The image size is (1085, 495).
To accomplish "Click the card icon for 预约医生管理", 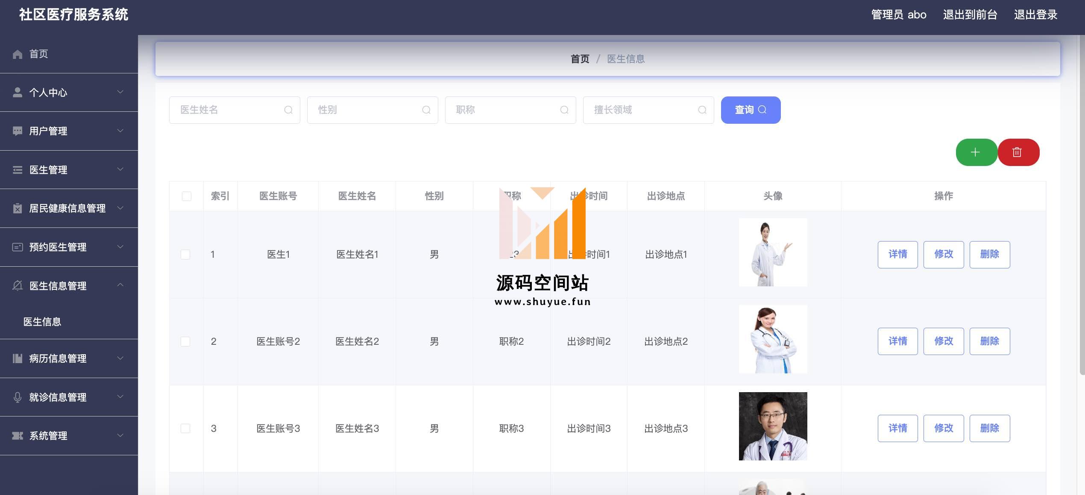I will click(18, 247).
